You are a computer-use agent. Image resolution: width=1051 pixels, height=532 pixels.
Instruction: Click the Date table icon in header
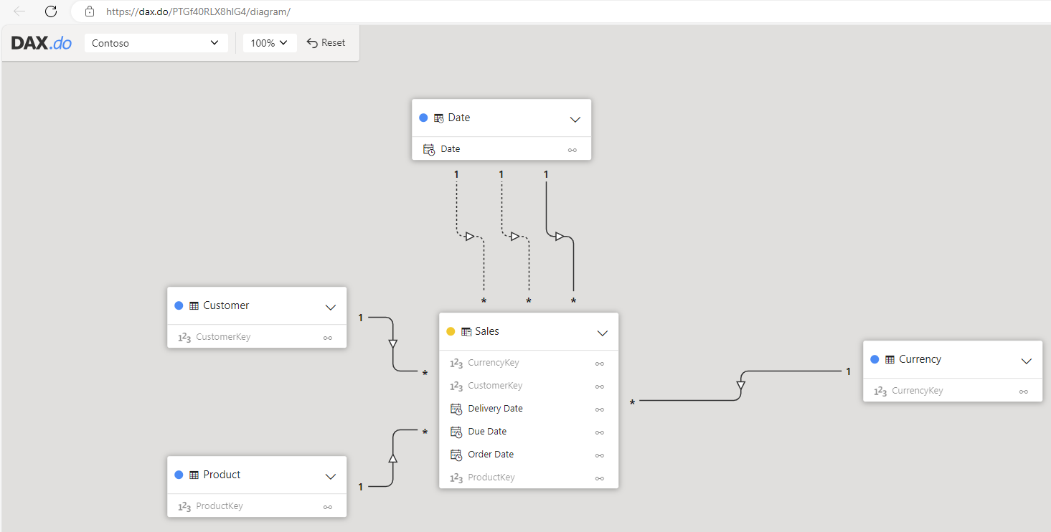pyautogui.click(x=439, y=118)
